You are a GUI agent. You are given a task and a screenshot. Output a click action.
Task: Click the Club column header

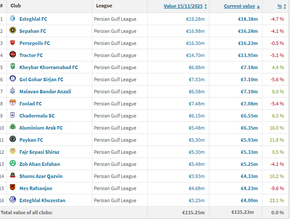point(16,6)
